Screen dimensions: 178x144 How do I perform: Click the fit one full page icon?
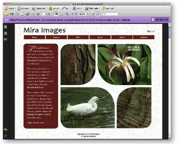tap(97, 14)
